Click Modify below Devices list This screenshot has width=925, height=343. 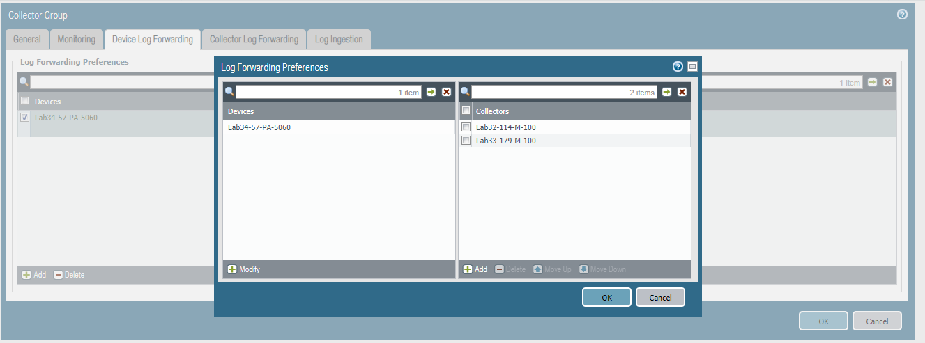[x=244, y=269]
